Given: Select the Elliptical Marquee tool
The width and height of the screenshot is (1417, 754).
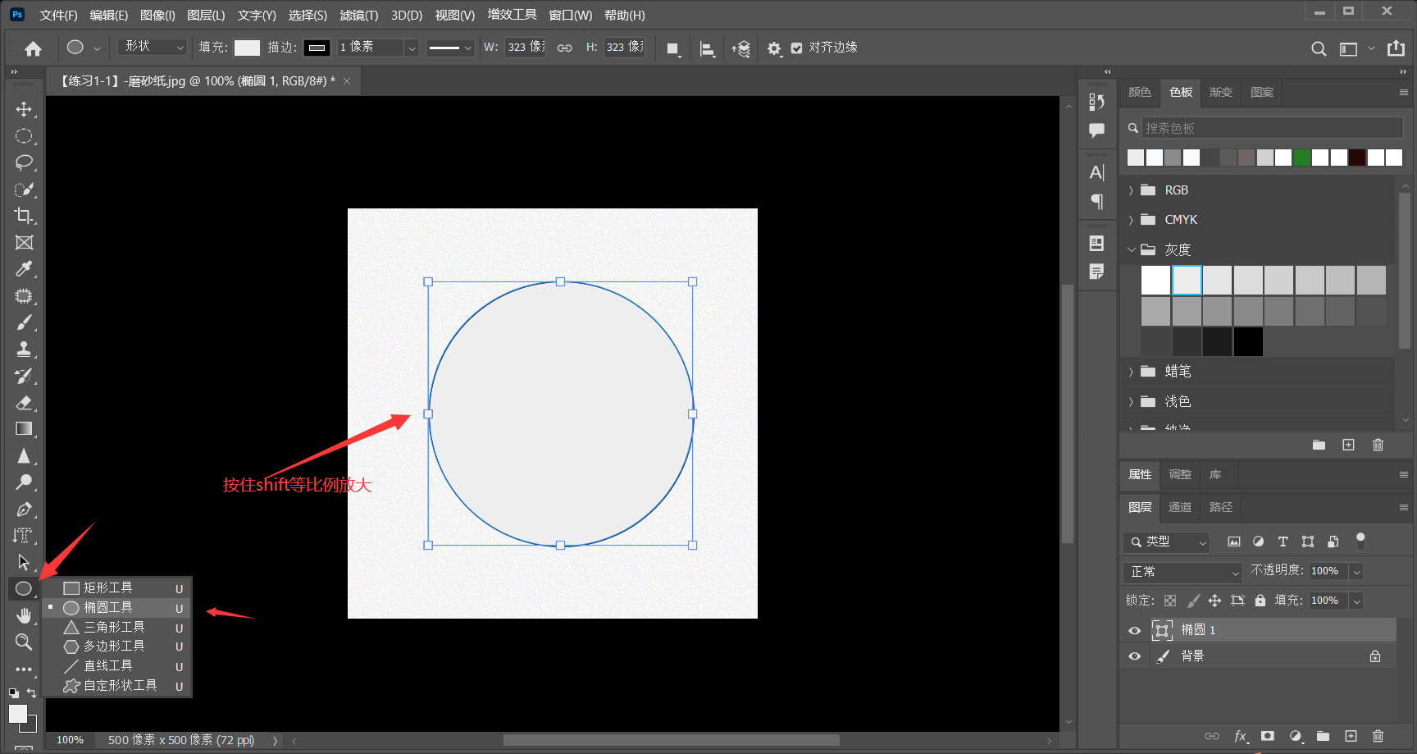Looking at the screenshot, I should 24,136.
